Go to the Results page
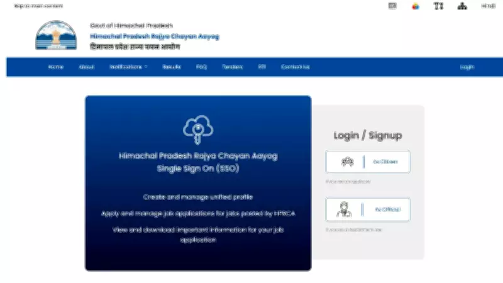 [x=172, y=67]
